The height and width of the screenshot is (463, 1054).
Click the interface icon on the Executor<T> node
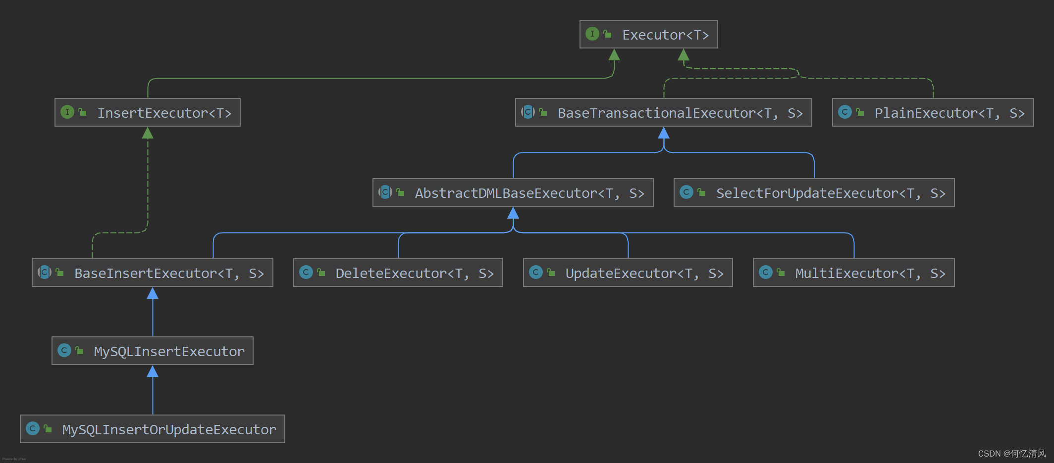click(x=592, y=34)
